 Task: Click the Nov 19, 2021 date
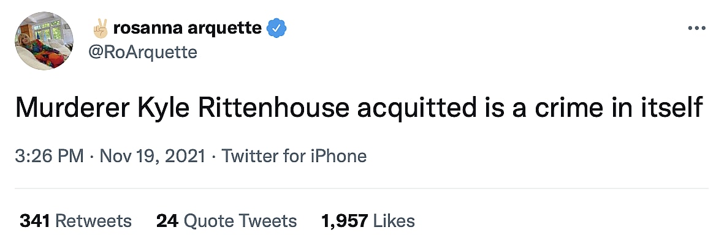click(x=153, y=155)
